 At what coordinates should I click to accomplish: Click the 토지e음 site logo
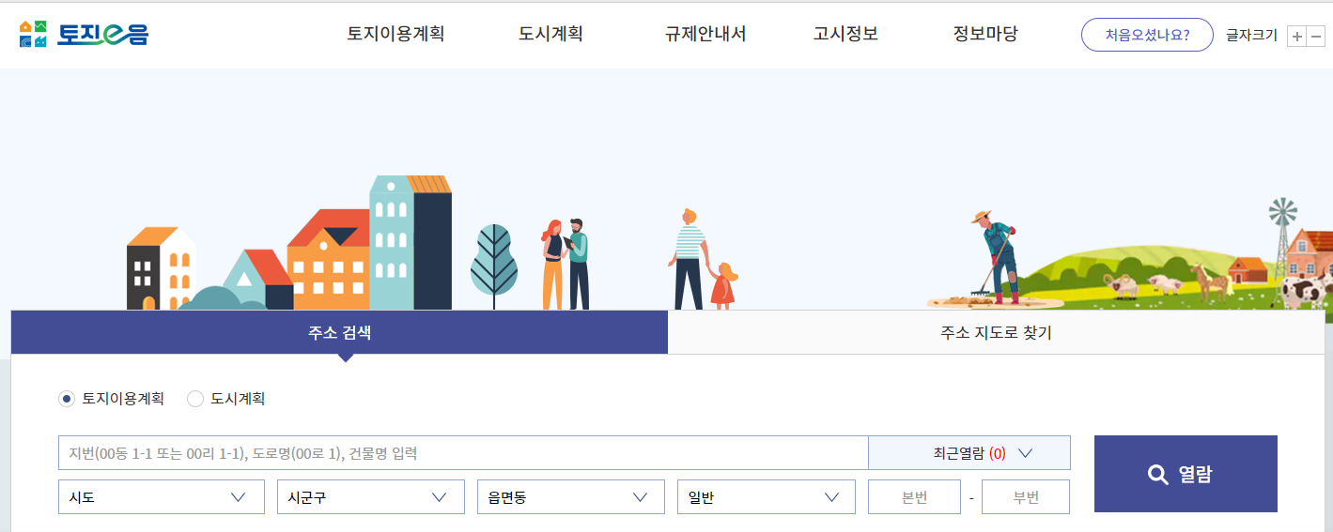(x=84, y=35)
